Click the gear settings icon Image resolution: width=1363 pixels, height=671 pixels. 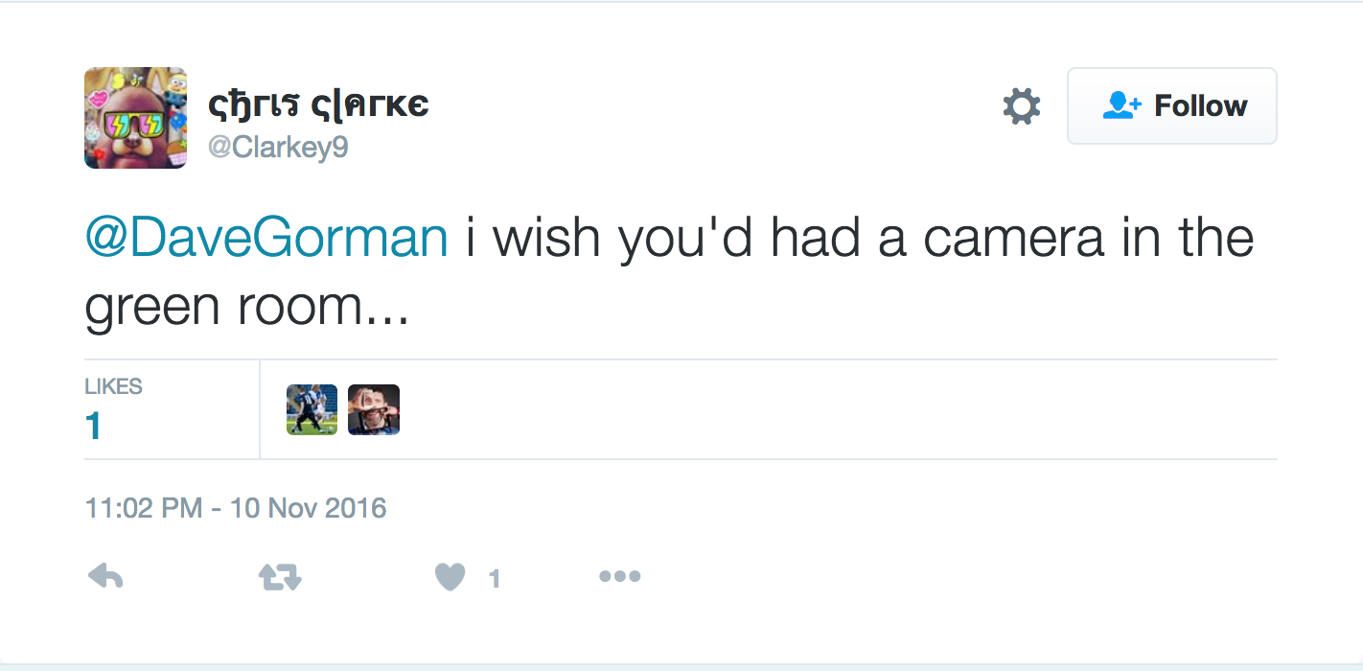click(1021, 105)
